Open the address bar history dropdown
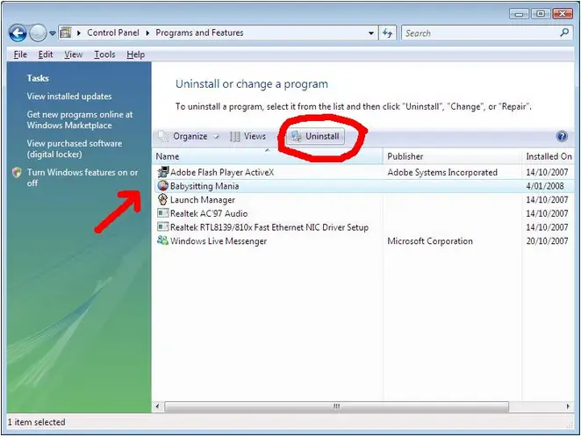The image size is (581, 437). click(x=371, y=33)
